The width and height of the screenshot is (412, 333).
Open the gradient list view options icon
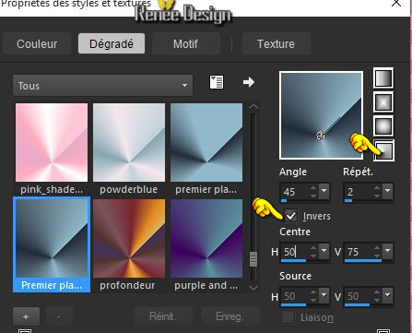217,82
